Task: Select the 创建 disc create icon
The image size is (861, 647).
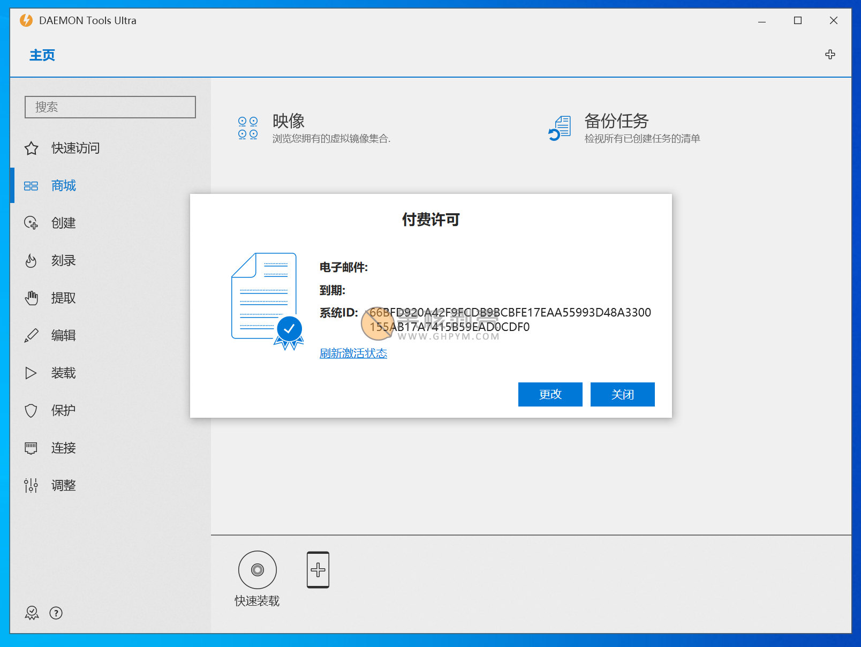Action: click(31, 223)
